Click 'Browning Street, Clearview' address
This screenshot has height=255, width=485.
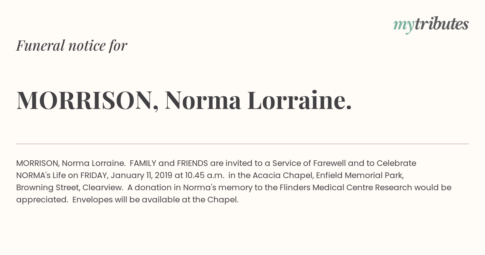click(x=70, y=187)
